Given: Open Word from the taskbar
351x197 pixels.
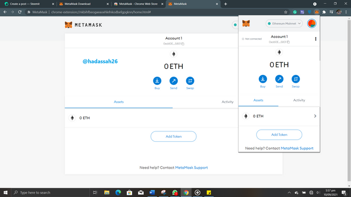Looking at the screenshot, I should [x=152, y=192].
